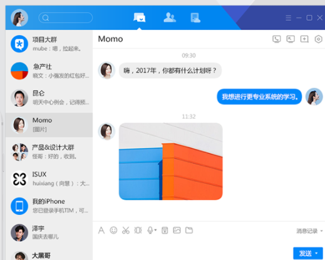The height and width of the screenshot is (260, 325).
Task: Click the add to group chat icon
Action: [x=304, y=39]
